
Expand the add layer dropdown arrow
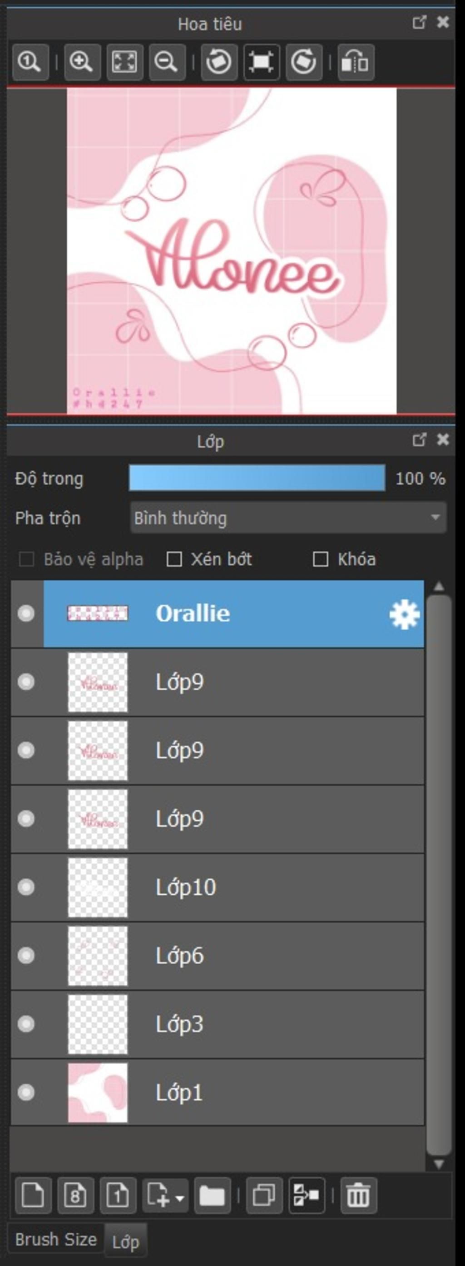180,1197
